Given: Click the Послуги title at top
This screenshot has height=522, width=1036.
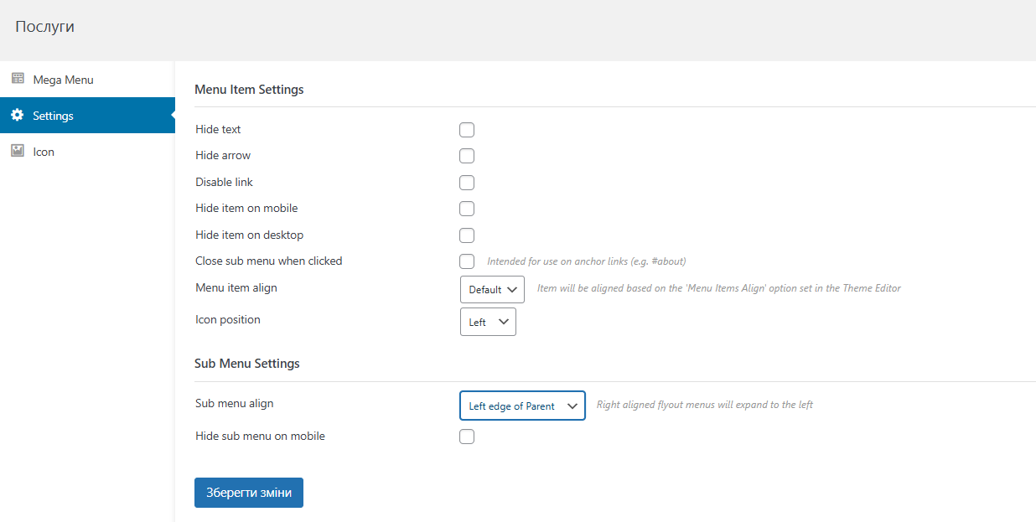Looking at the screenshot, I should pyautogui.click(x=44, y=27).
